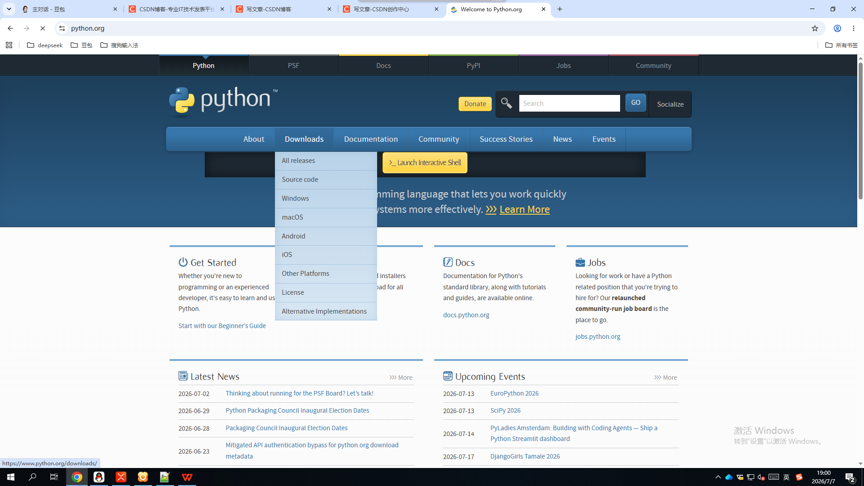
Task: View site information icon in address bar
Action: [62, 28]
